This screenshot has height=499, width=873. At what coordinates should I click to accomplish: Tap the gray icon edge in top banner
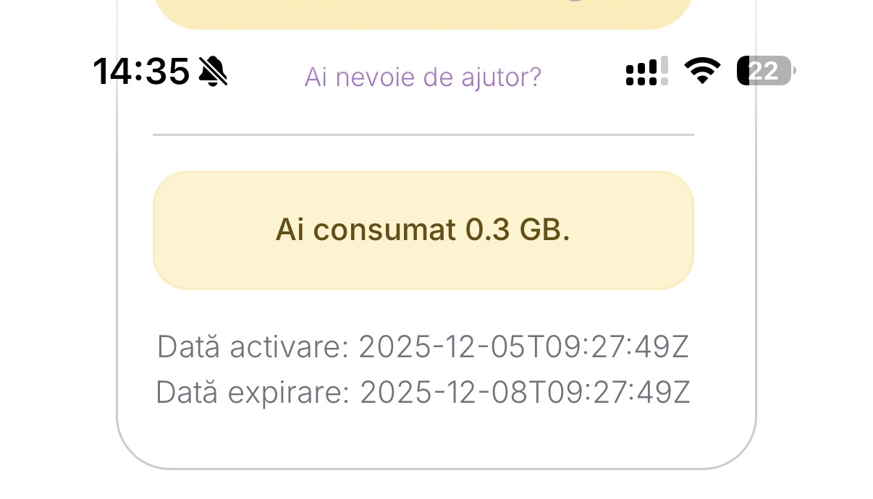pos(574,2)
